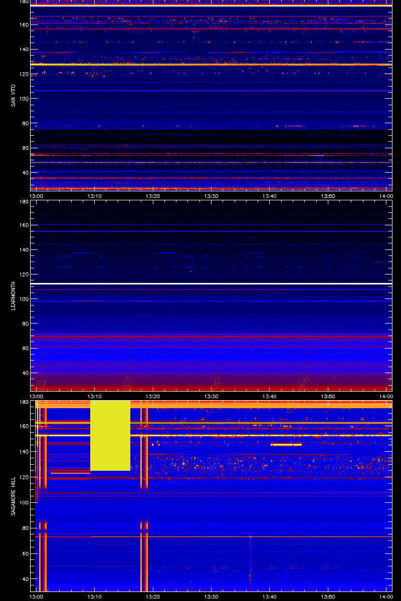Click the 180 frequency label on Learmonth
401x601 pixels.
click(24, 202)
